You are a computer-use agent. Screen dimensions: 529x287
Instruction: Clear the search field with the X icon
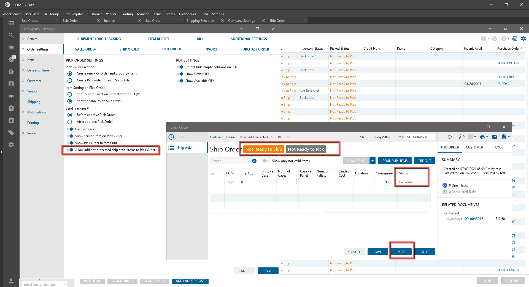point(254,161)
